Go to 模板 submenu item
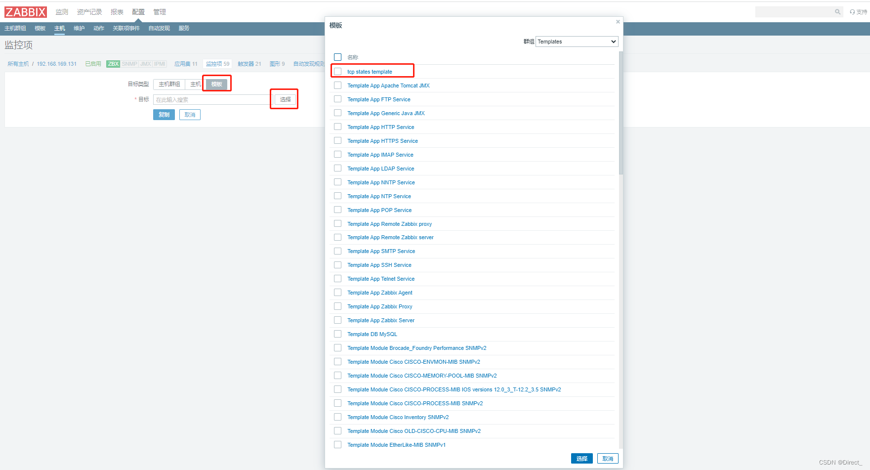The height and width of the screenshot is (470, 870). (x=40, y=28)
